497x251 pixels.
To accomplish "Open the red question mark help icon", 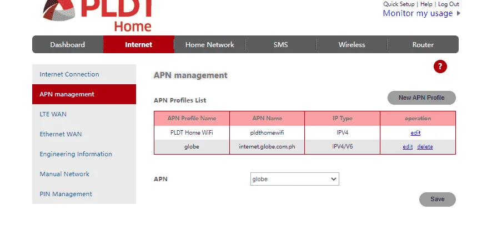I will click(x=440, y=66).
